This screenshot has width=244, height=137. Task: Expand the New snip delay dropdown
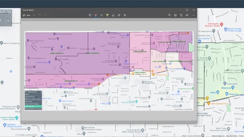click(34, 15)
